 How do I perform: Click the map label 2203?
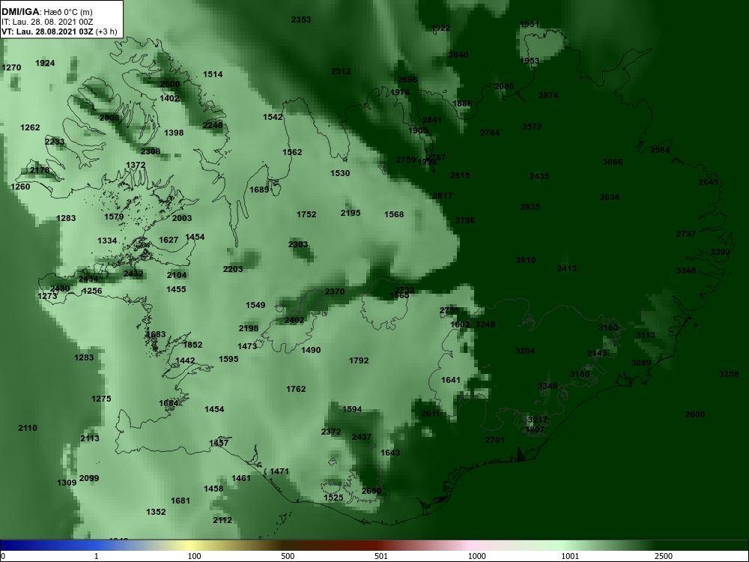tap(233, 269)
